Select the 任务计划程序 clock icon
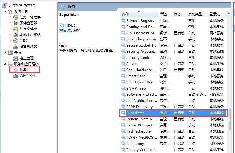Image resolution: width=235 pixels, height=153 pixels. click(x=16, y=17)
